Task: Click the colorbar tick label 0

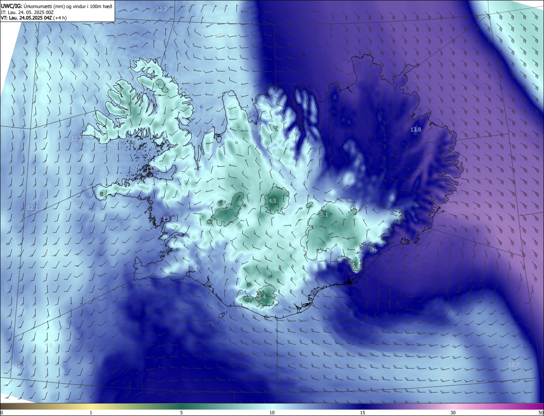Action: click(2, 413)
